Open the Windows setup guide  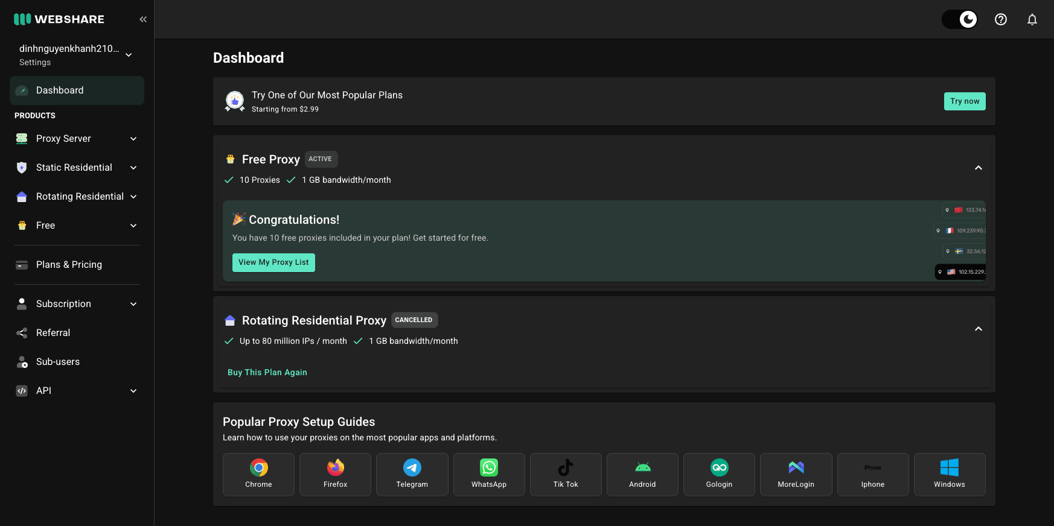pos(950,475)
